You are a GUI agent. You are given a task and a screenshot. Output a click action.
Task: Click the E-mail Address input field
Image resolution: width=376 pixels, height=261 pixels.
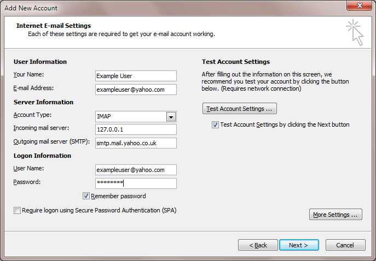click(x=136, y=90)
